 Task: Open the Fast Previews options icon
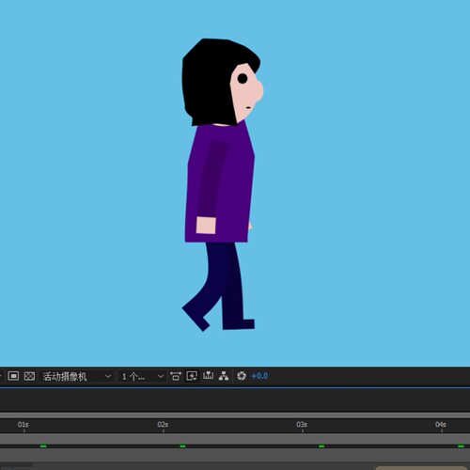tap(192, 376)
